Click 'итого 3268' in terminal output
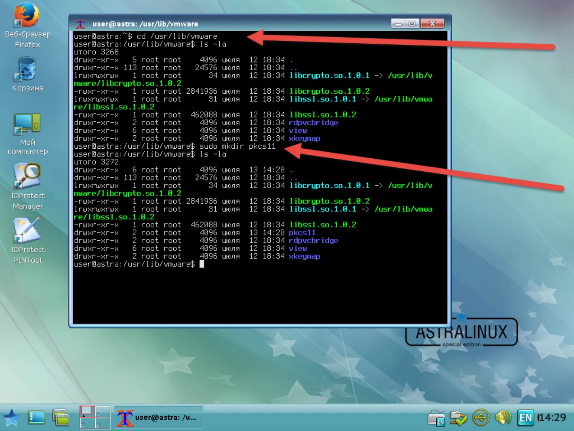The width and height of the screenshot is (574, 431). (96, 52)
